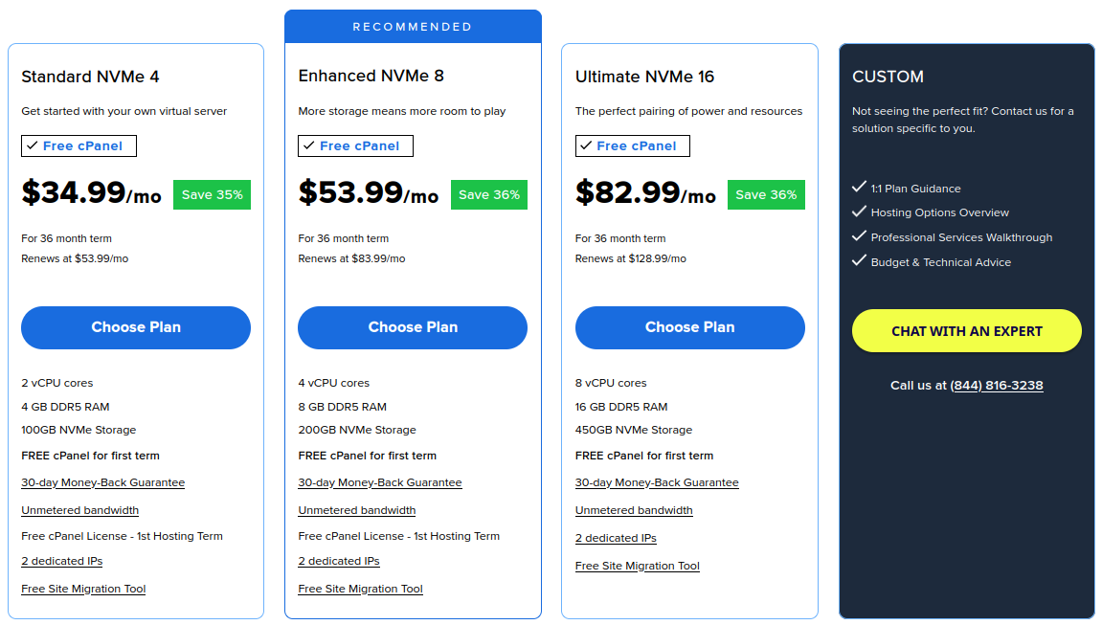Screen dimensions: 1102x625
Task: Open Enhanced plan's 30-day Money-Back Guarantee link
Action: (379, 482)
